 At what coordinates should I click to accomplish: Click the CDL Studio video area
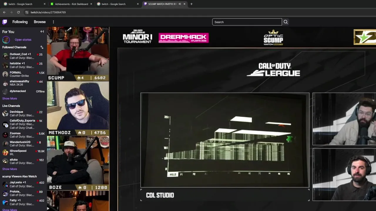point(225,140)
